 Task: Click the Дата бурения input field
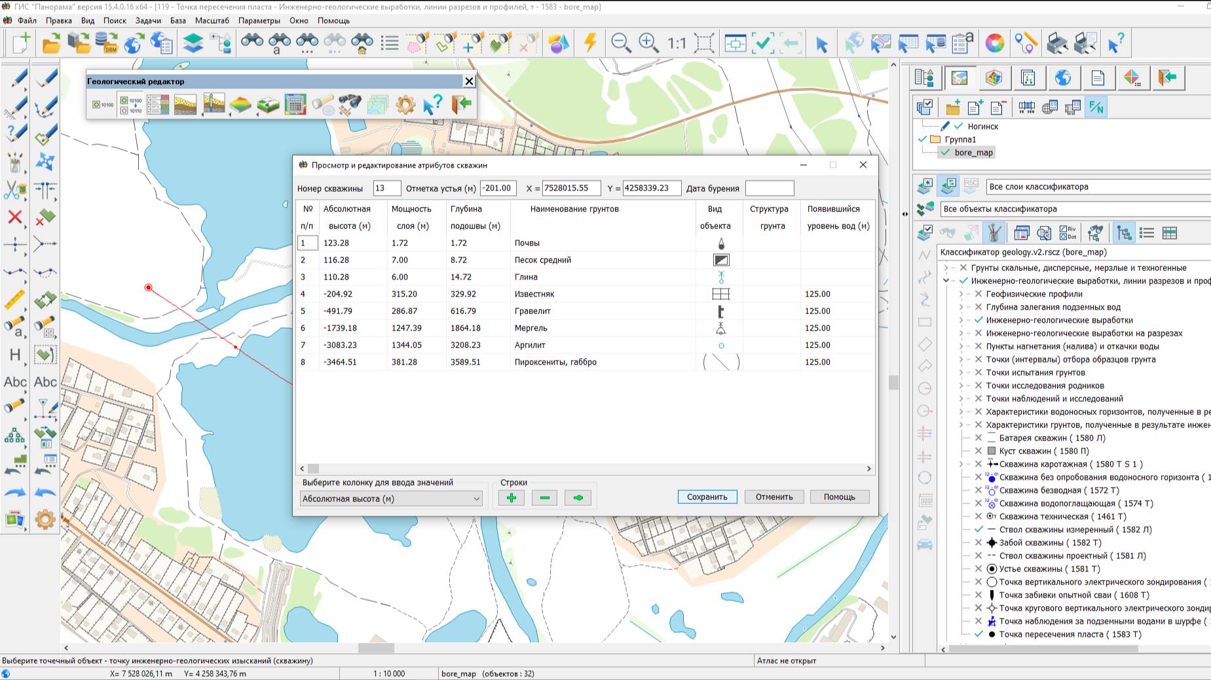[769, 188]
